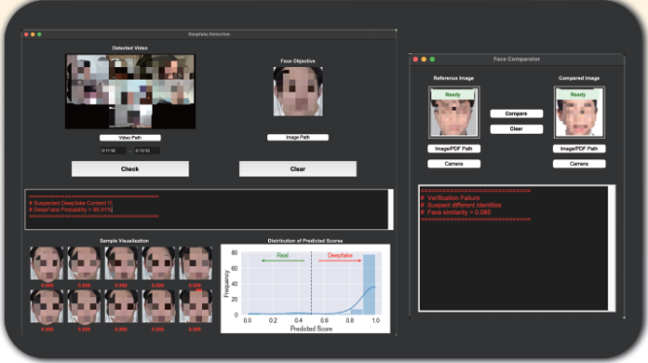Click Camera under the Compared Image

click(x=579, y=164)
